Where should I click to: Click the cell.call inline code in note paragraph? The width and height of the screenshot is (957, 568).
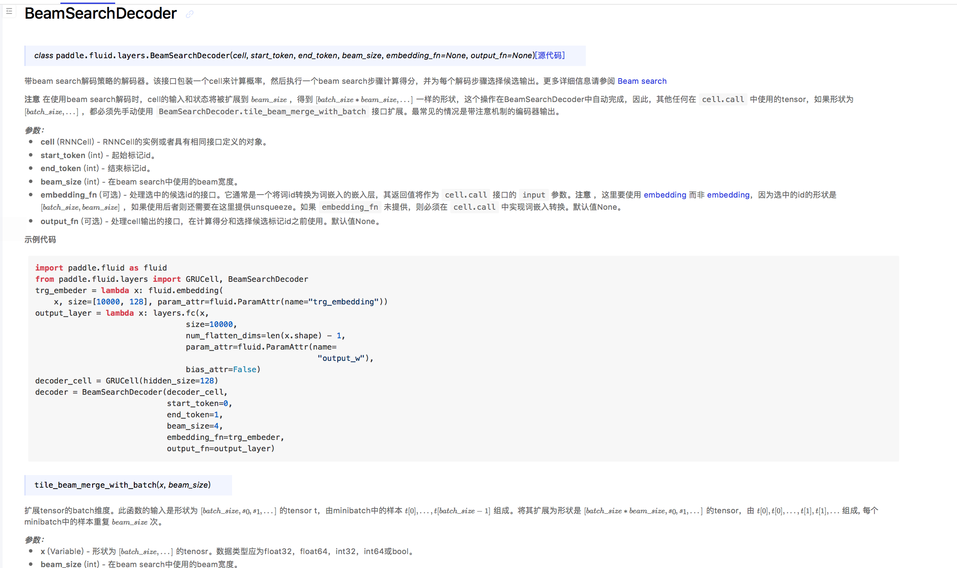coord(722,99)
